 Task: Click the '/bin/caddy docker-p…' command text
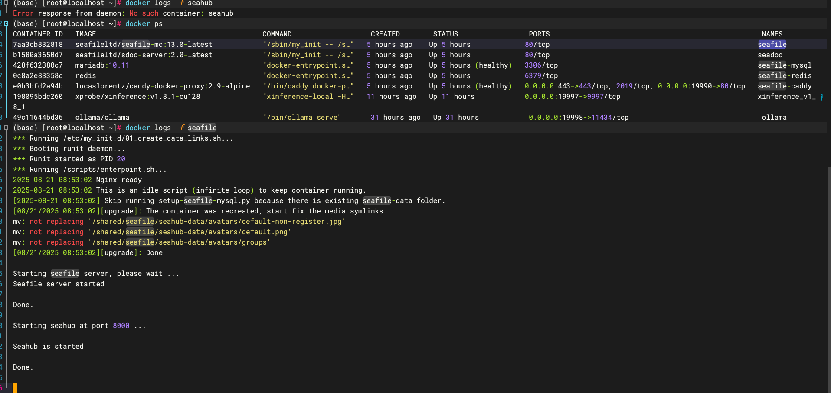tap(308, 86)
